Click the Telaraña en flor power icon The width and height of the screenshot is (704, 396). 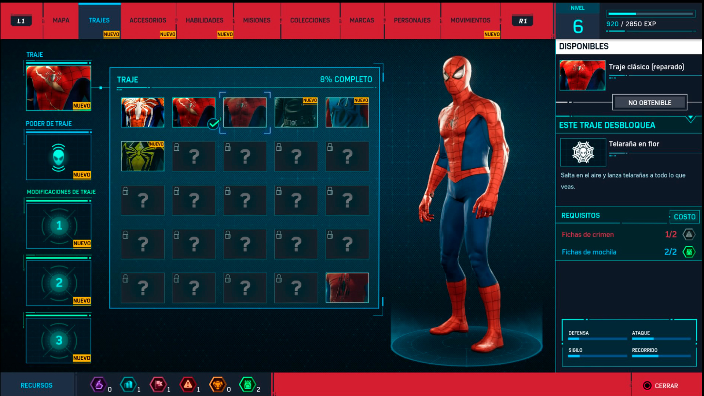point(583,152)
